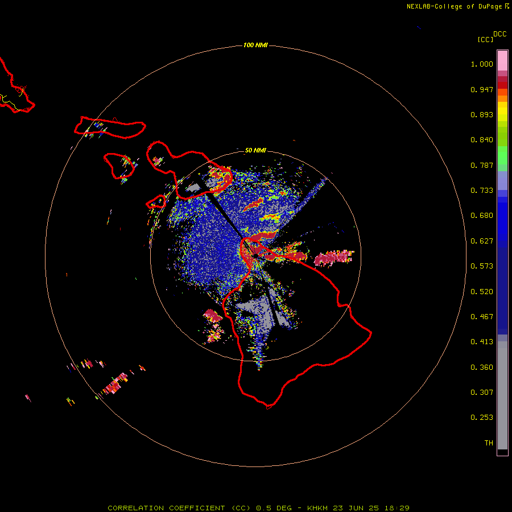Click the 50 NMI range ring label
512x512 pixels.
[x=255, y=150]
